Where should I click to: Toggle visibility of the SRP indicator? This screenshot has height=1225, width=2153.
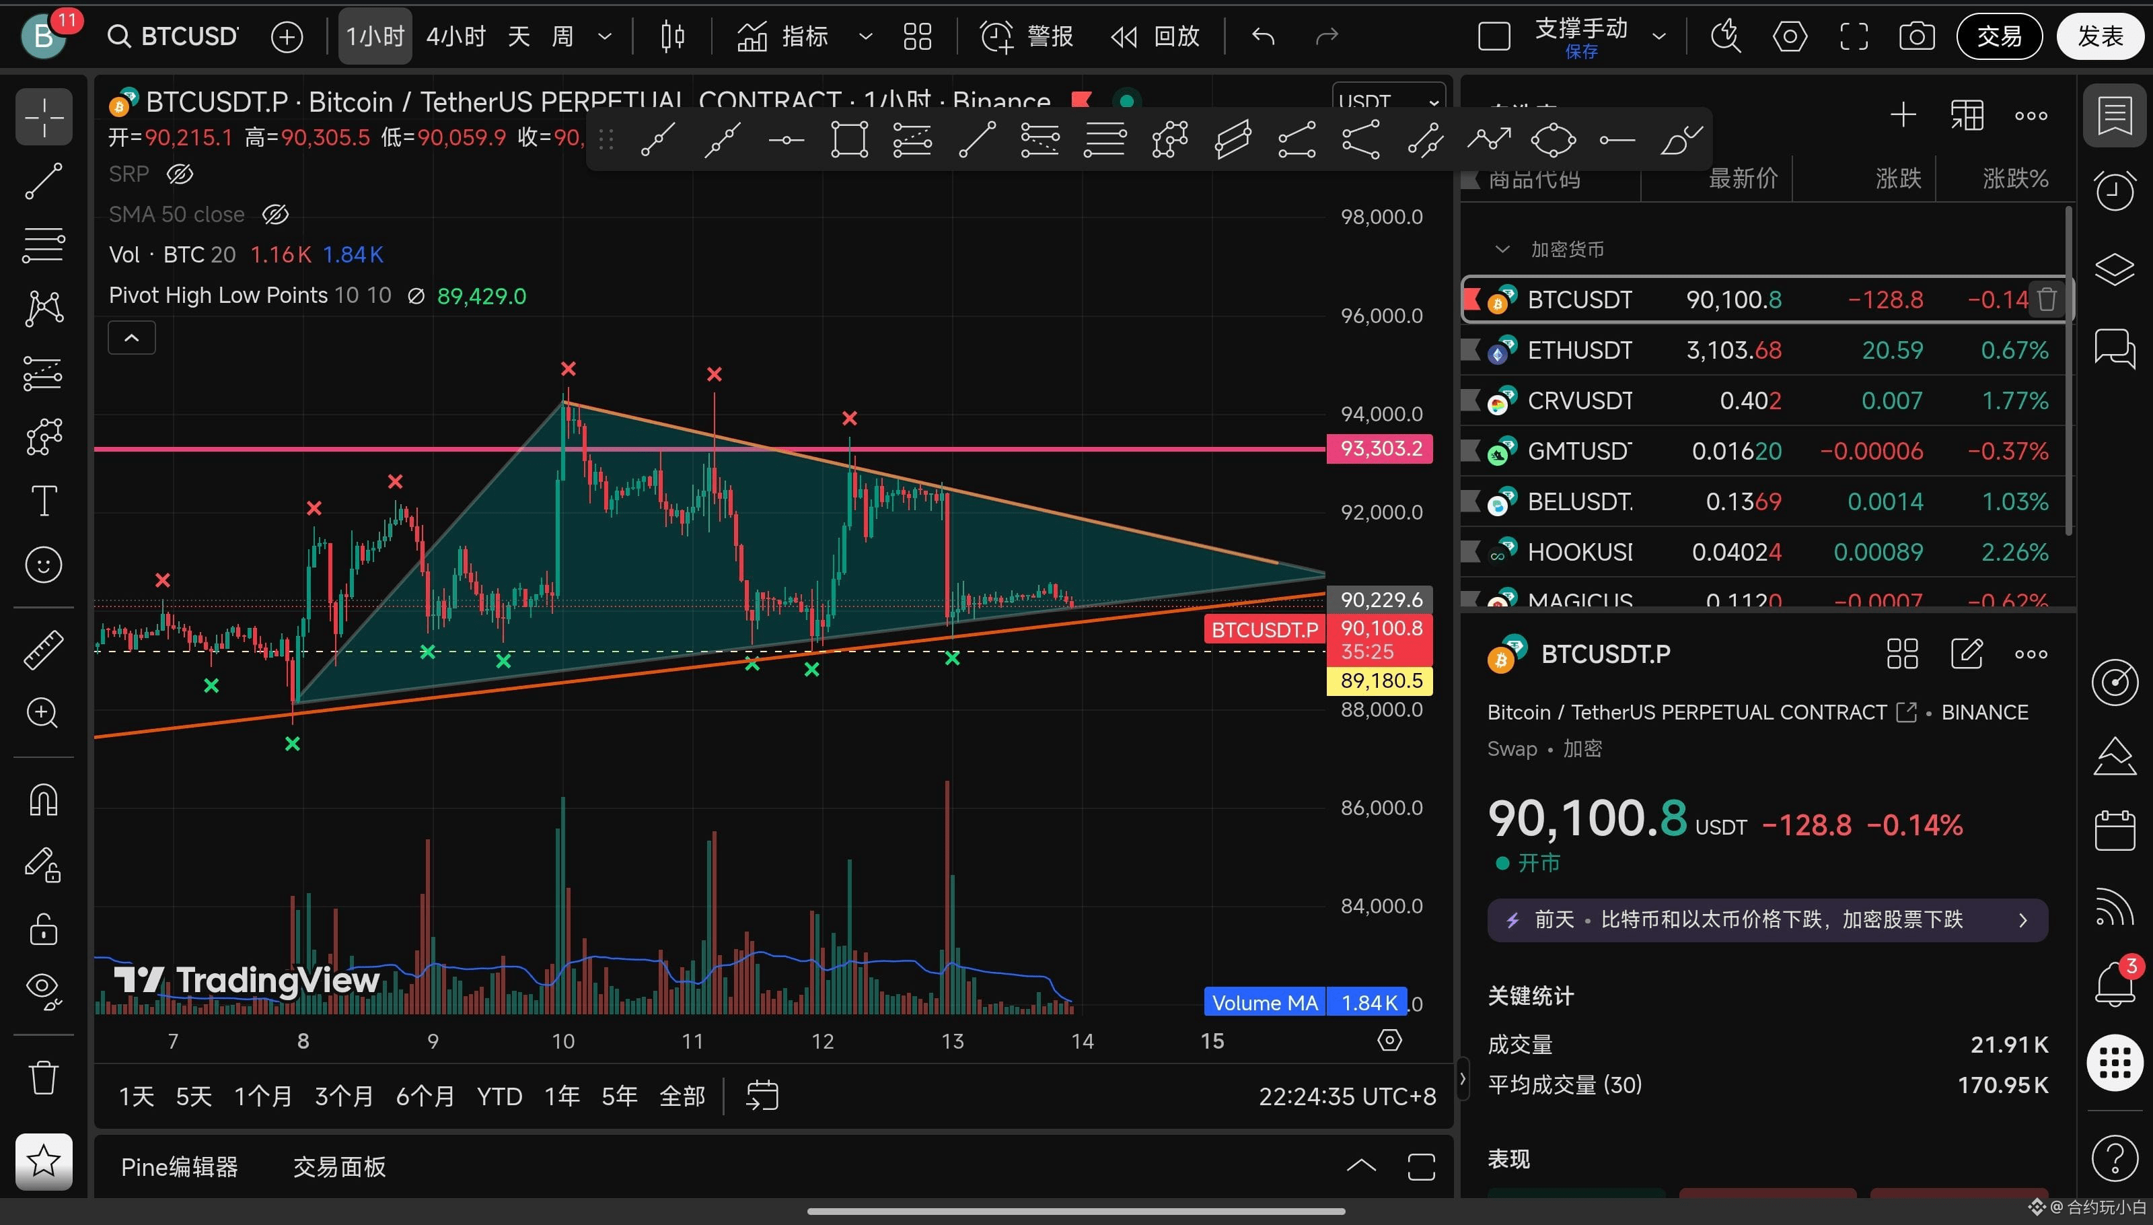coord(180,174)
